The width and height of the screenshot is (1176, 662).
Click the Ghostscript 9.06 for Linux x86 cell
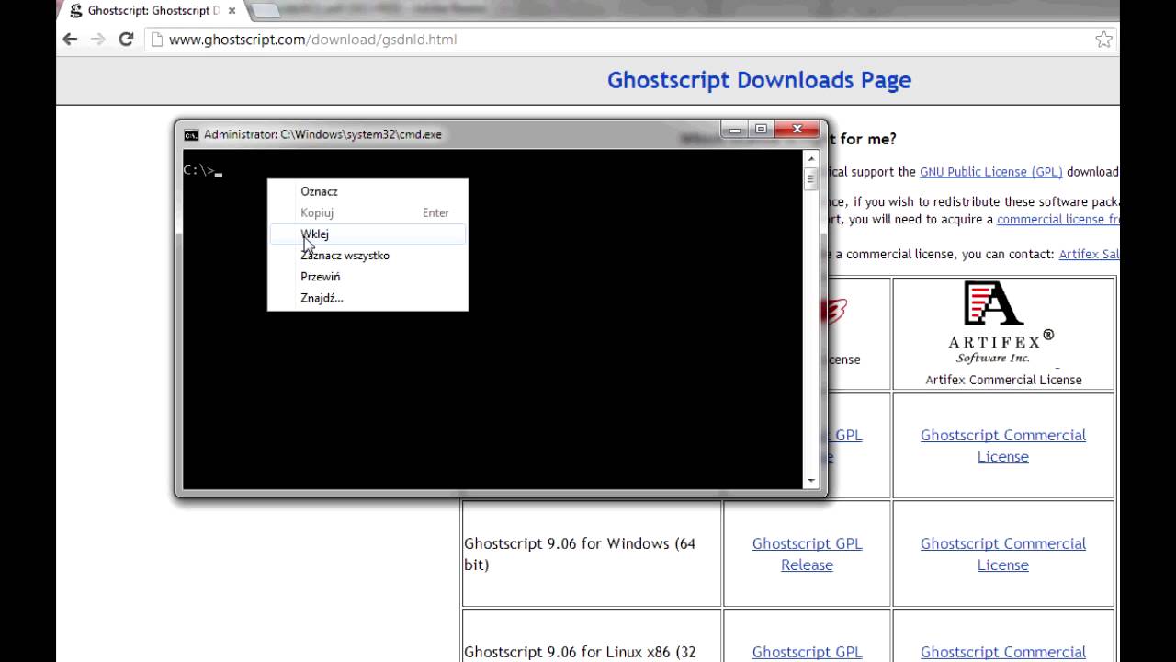[x=592, y=636]
